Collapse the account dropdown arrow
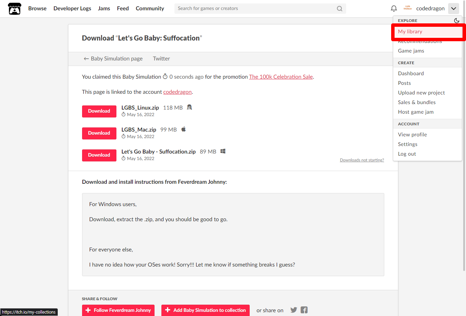466x316 pixels. tap(453, 9)
